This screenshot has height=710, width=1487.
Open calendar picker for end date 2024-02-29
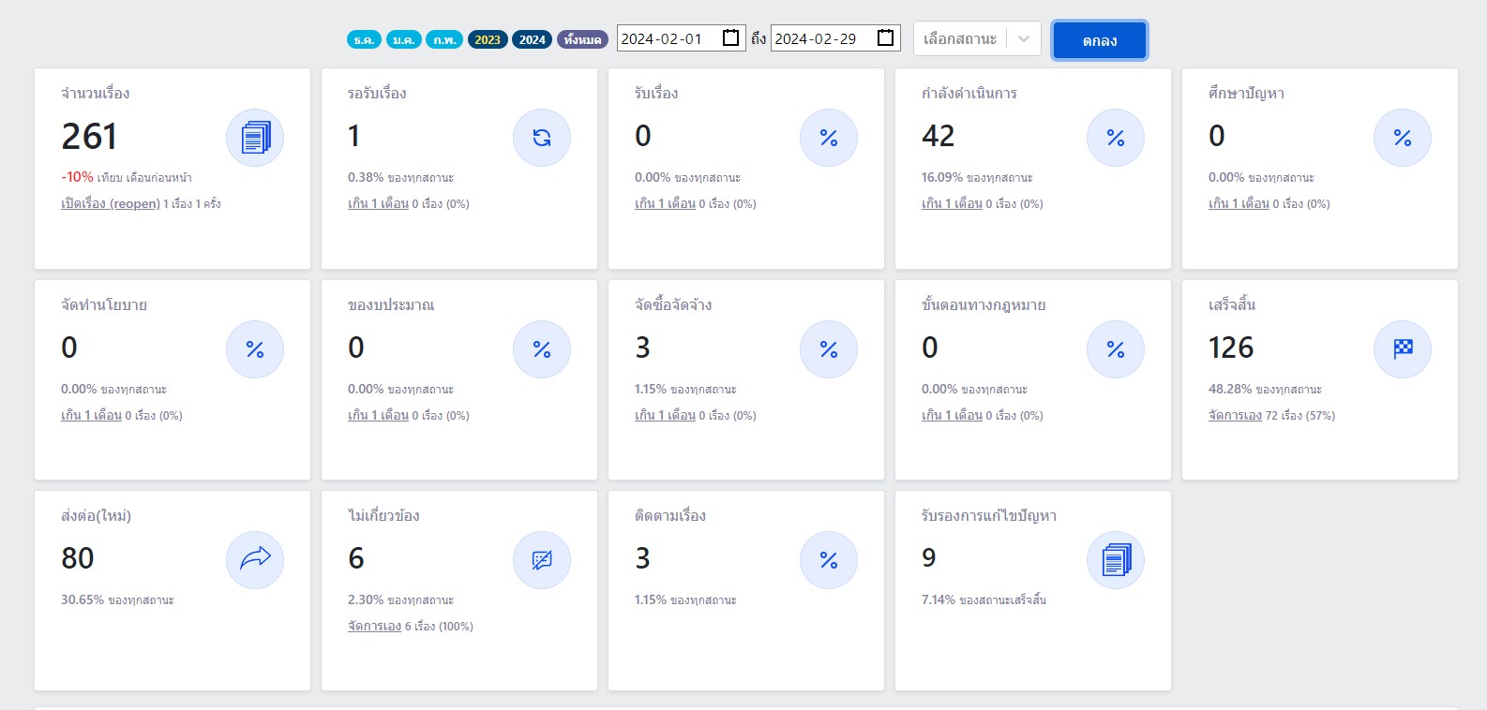pyautogui.click(x=885, y=38)
